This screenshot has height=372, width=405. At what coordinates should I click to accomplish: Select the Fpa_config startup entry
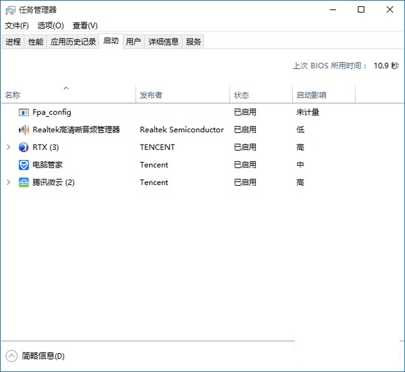click(x=52, y=112)
